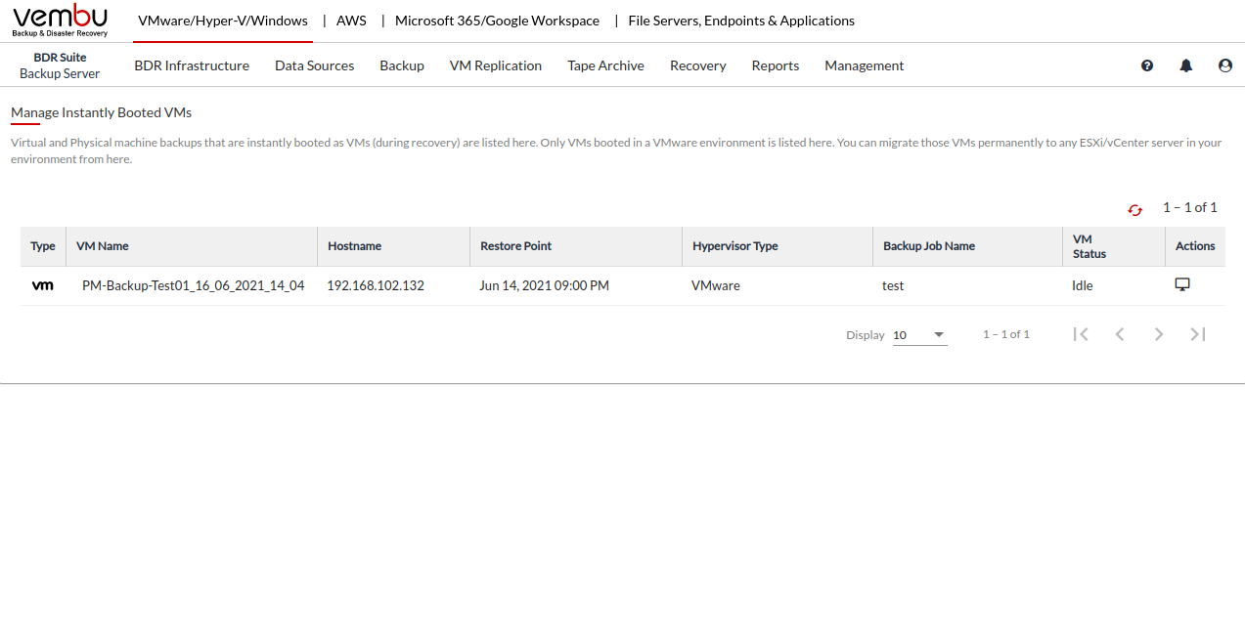Open the help question mark icon
Image resolution: width=1245 pixels, height=644 pixels.
(x=1147, y=65)
